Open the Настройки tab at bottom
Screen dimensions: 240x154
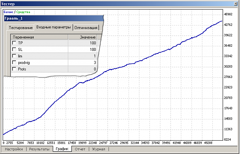pyautogui.click(x=14, y=149)
